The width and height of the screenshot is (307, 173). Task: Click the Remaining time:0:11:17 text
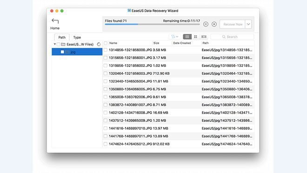[x=181, y=21]
